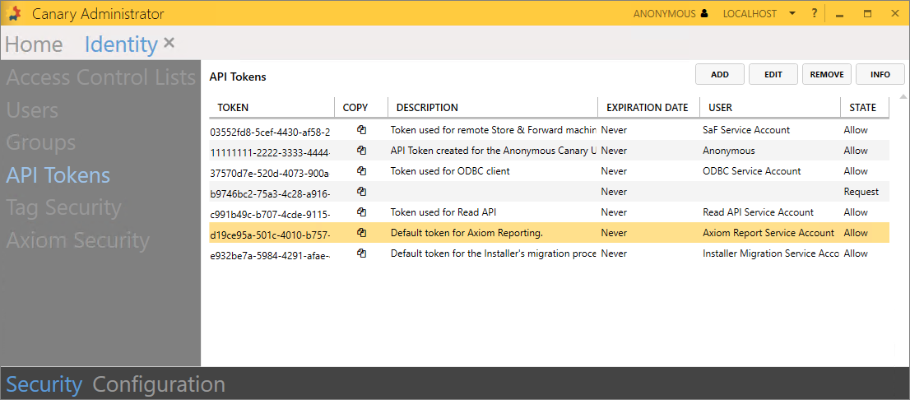This screenshot has width=910, height=400.
Task: Open the LOCALHOST dropdown arrow
Action: pyautogui.click(x=792, y=14)
